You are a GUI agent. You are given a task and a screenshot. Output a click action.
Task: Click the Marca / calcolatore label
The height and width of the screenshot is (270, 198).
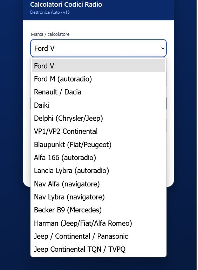50,34
